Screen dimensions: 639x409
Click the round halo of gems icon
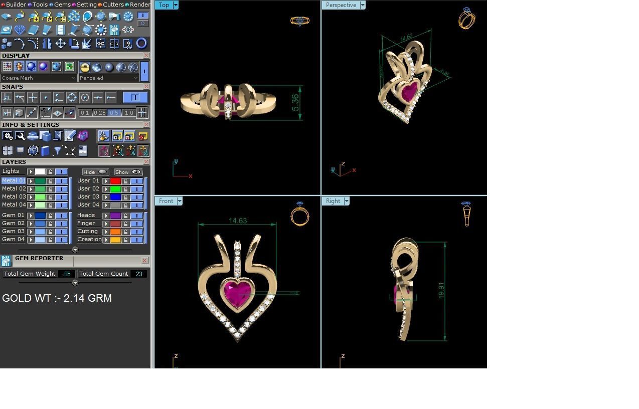101,30
